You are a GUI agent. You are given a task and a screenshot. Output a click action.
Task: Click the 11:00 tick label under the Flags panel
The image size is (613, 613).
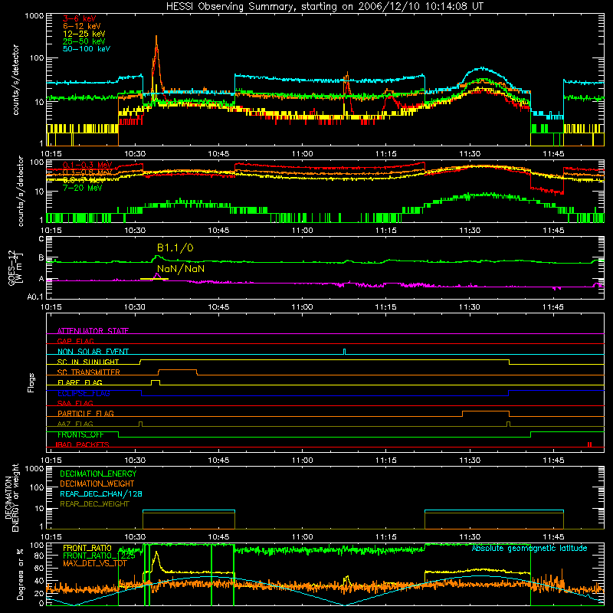click(302, 461)
